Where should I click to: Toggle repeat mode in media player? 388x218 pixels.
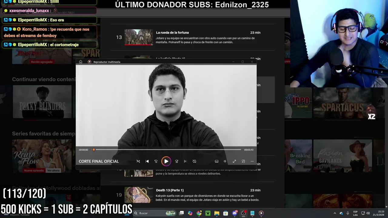tap(194, 161)
